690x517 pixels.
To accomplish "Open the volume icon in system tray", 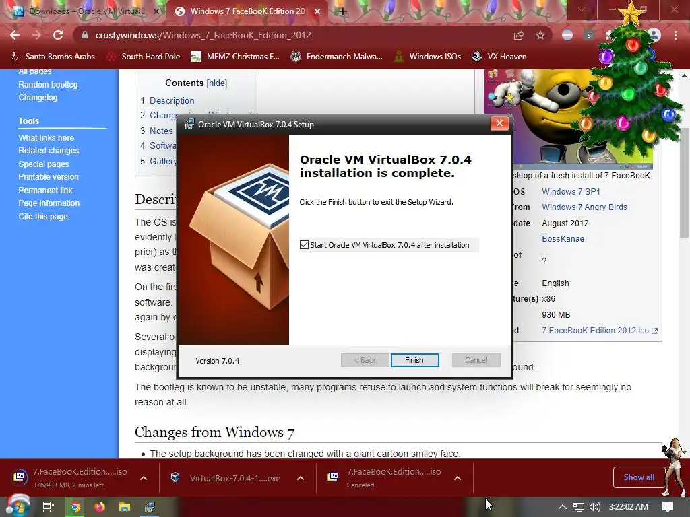I will pos(594,507).
